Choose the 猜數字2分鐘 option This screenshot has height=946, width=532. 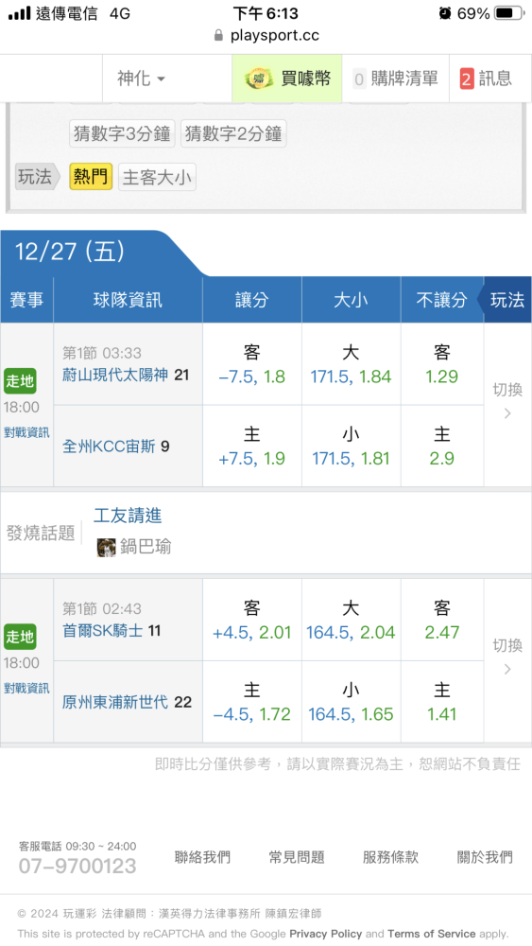(x=233, y=133)
